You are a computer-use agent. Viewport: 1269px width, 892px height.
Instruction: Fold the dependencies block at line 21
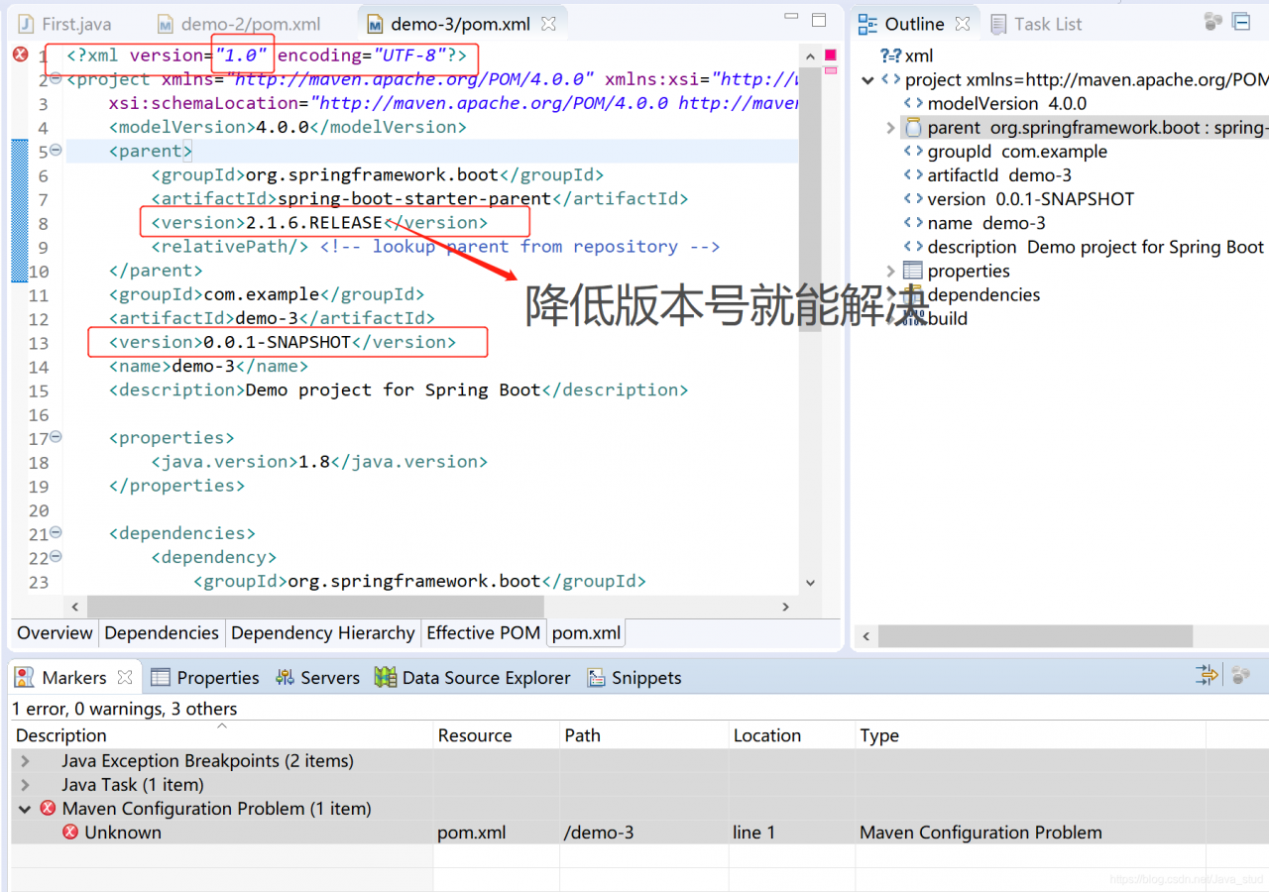click(x=56, y=533)
